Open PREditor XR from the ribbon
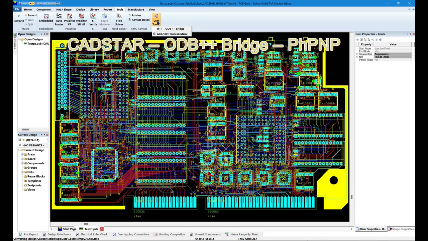The image size is (428, 241). coord(70,20)
